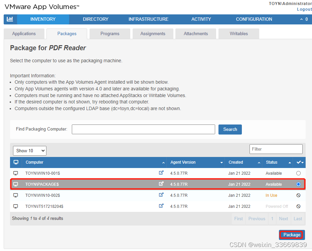The height and width of the screenshot is (251, 312).
Task: Click TOYN\PACKAGE$ computer name
Action: 42,184
